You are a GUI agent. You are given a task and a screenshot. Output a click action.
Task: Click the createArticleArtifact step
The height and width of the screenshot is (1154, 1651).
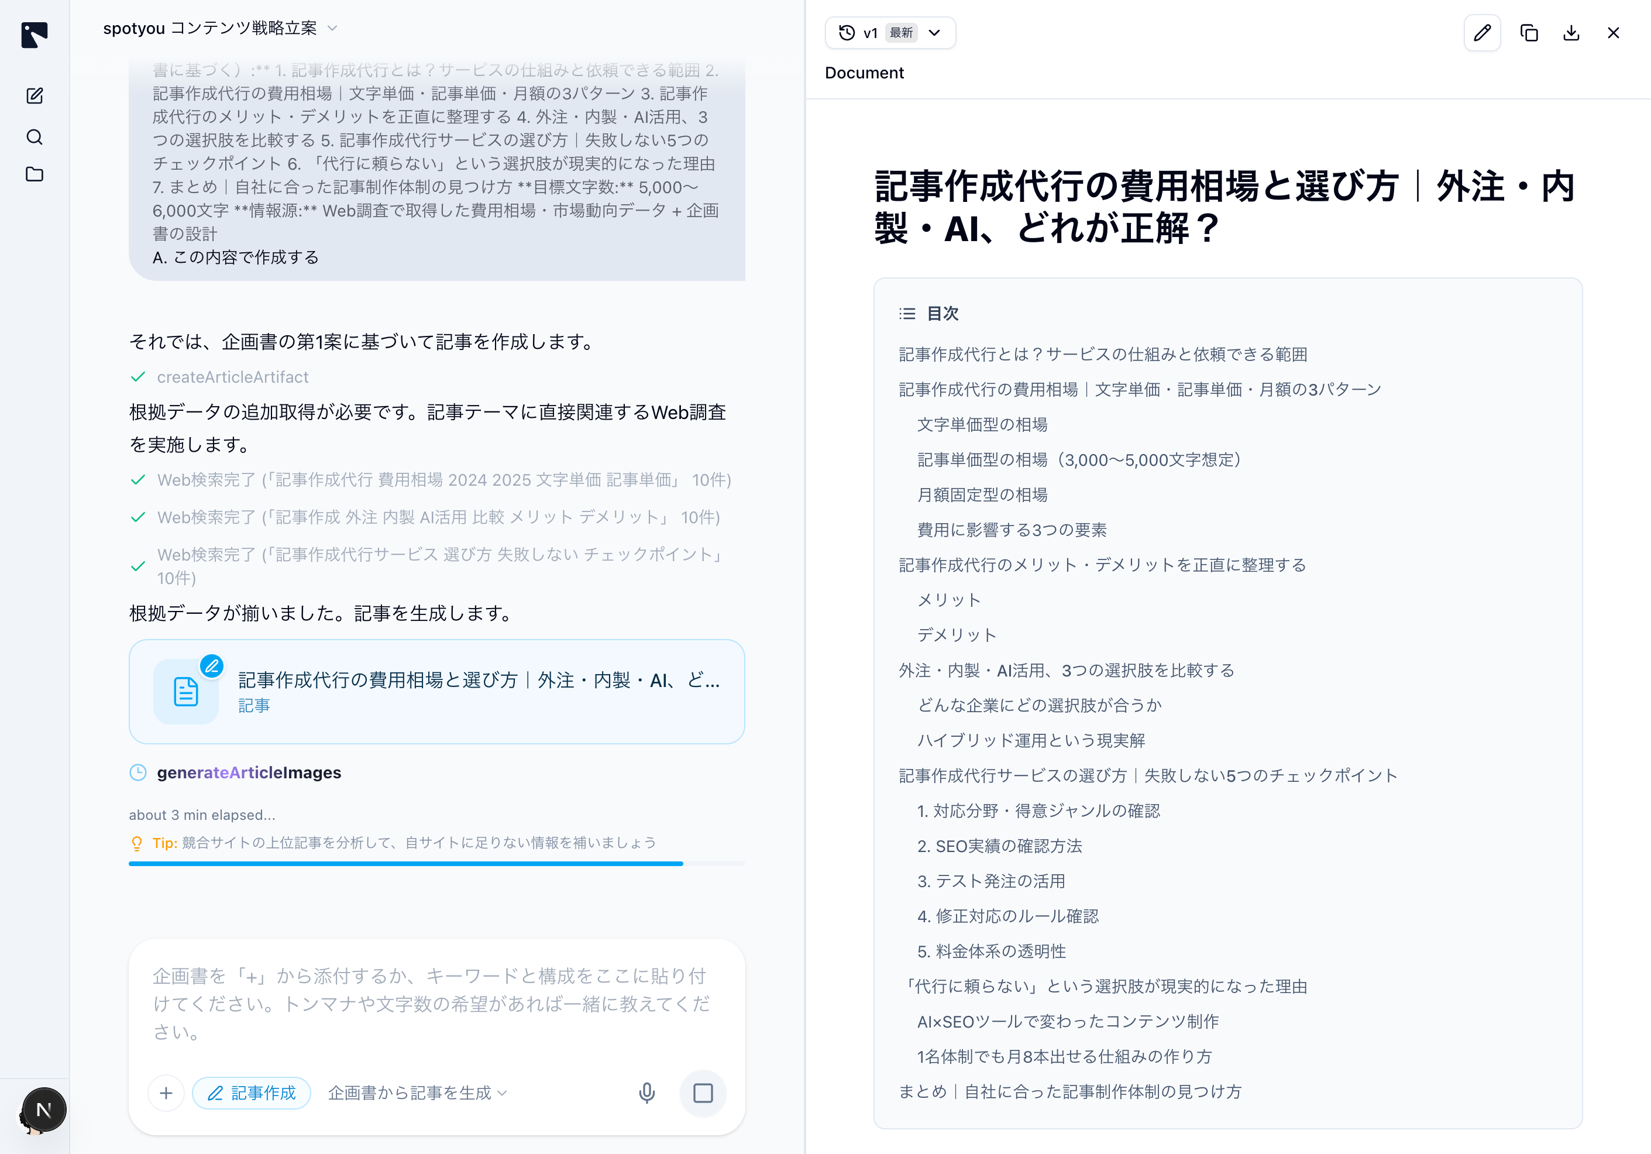(232, 377)
